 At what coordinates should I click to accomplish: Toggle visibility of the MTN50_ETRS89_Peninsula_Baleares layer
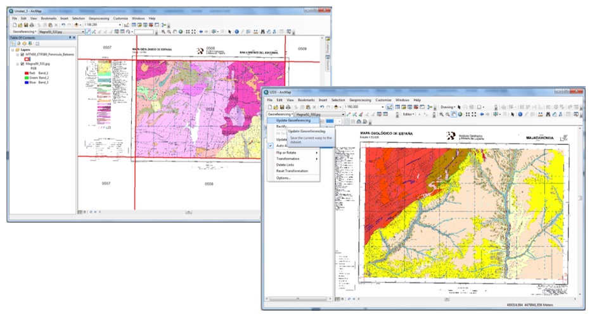23,54
